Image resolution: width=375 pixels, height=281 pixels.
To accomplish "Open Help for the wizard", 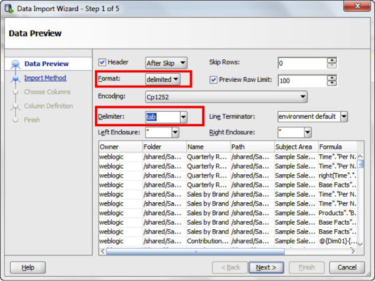I will pos(28,267).
